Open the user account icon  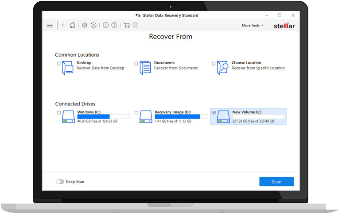pos(136,25)
